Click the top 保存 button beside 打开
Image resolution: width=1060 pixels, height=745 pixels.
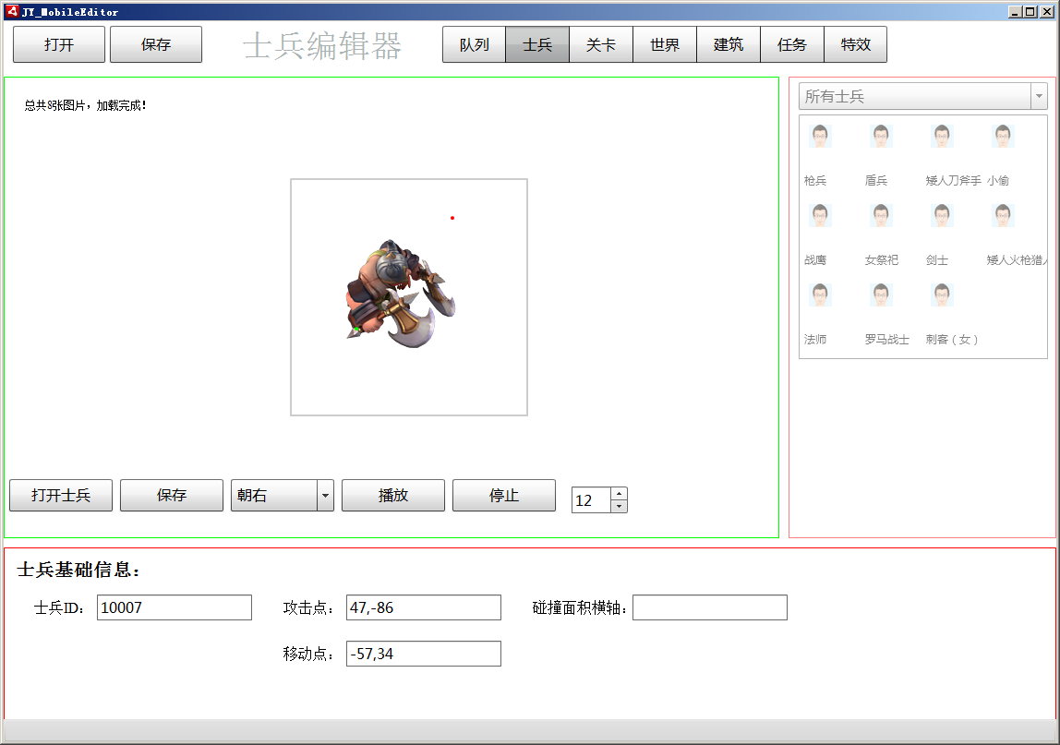tap(155, 44)
